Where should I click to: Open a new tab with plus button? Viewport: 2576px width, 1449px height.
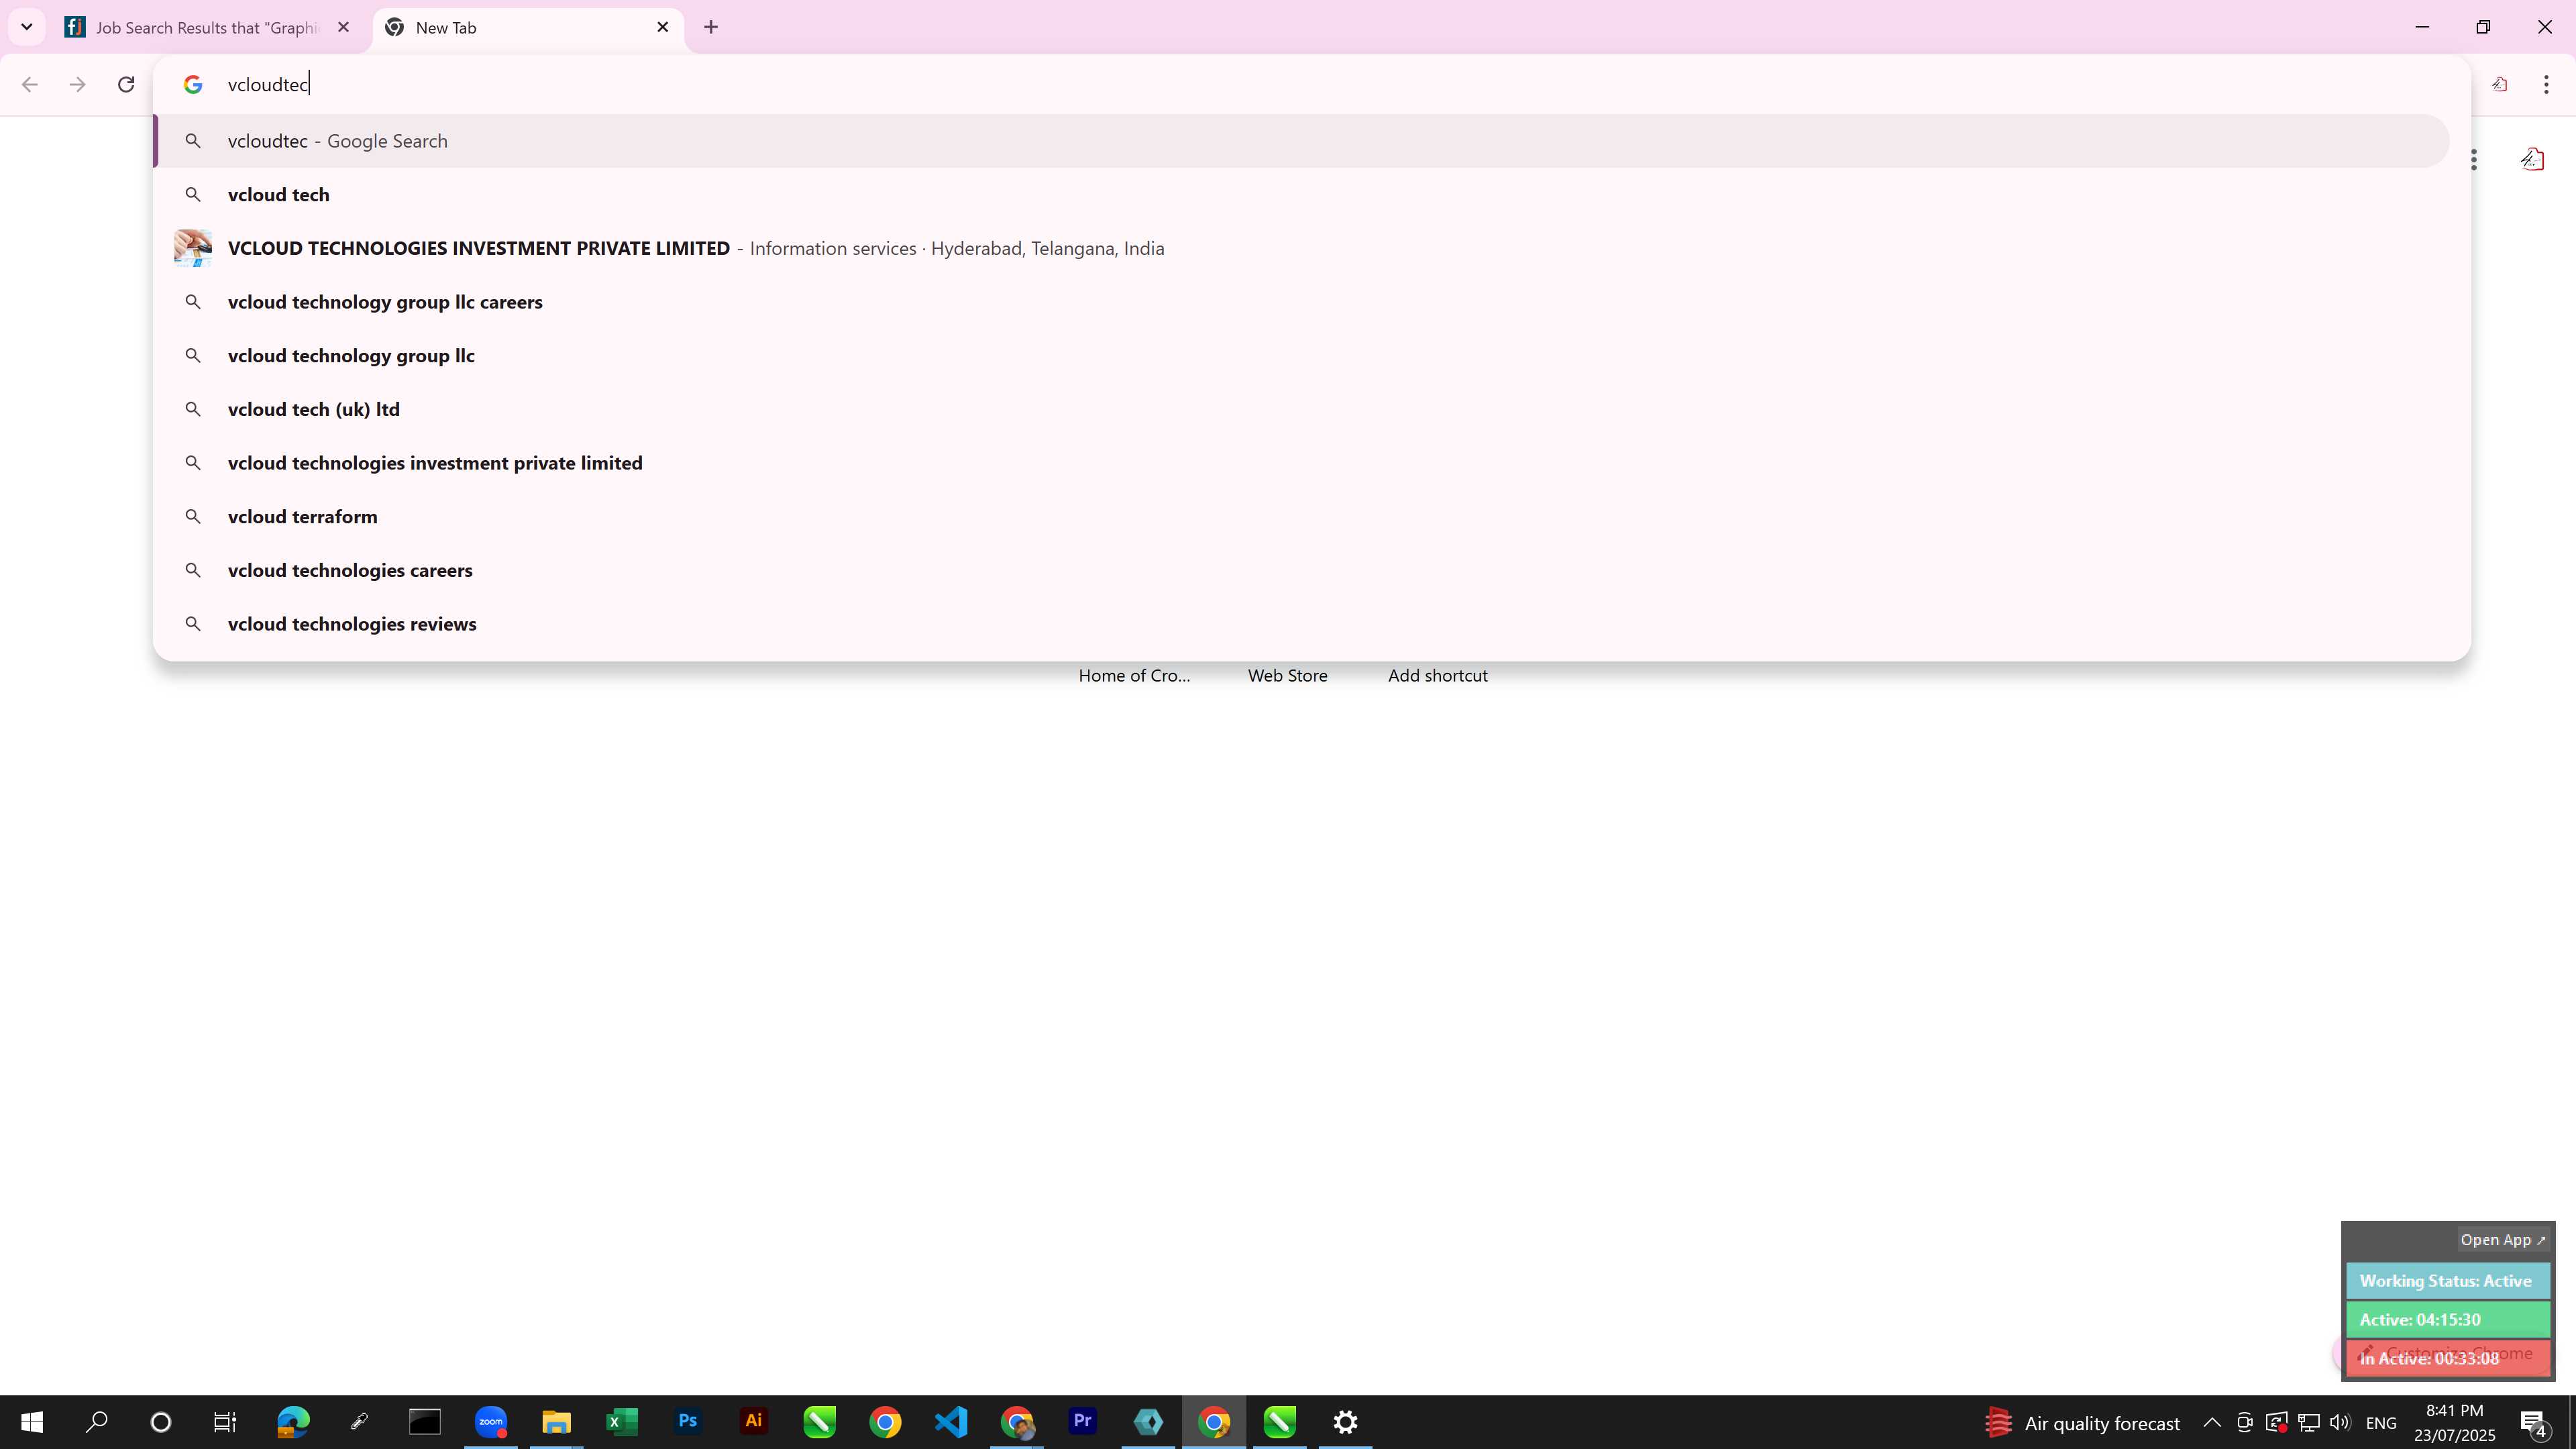click(711, 27)
